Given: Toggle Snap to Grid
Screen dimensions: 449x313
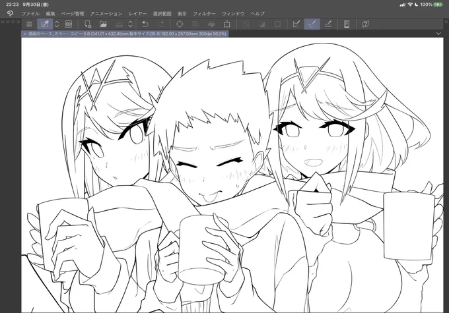Looking at the screenshot, I should pyautogui.click(x=328, y=24).
